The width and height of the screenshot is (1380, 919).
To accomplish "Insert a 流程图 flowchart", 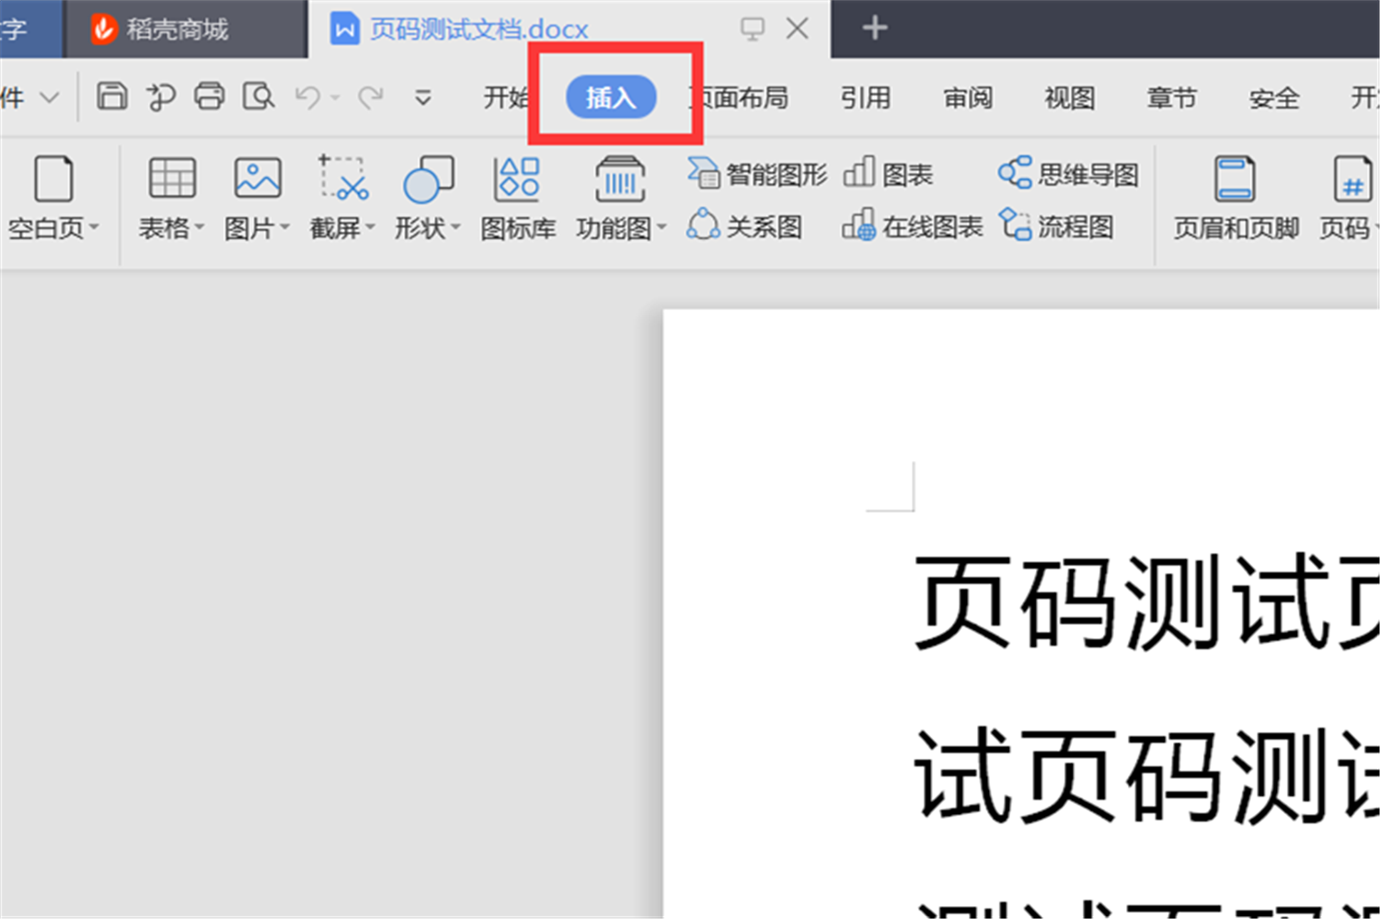I will click(1056, 226).
